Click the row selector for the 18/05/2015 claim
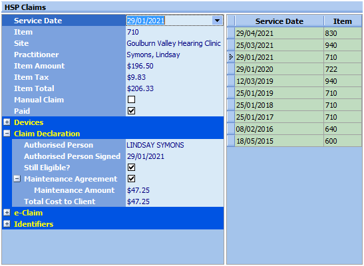This screenshot has height=266, width=364. (x=231, y=141)
